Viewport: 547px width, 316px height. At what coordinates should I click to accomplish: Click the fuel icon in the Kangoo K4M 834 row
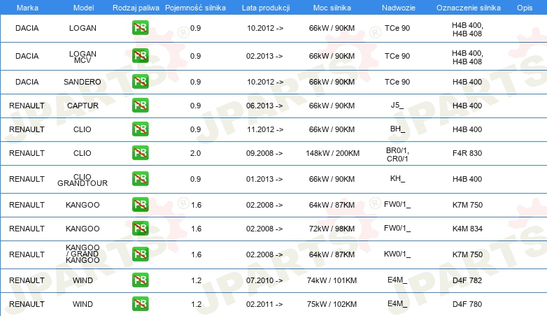(140, 229)
